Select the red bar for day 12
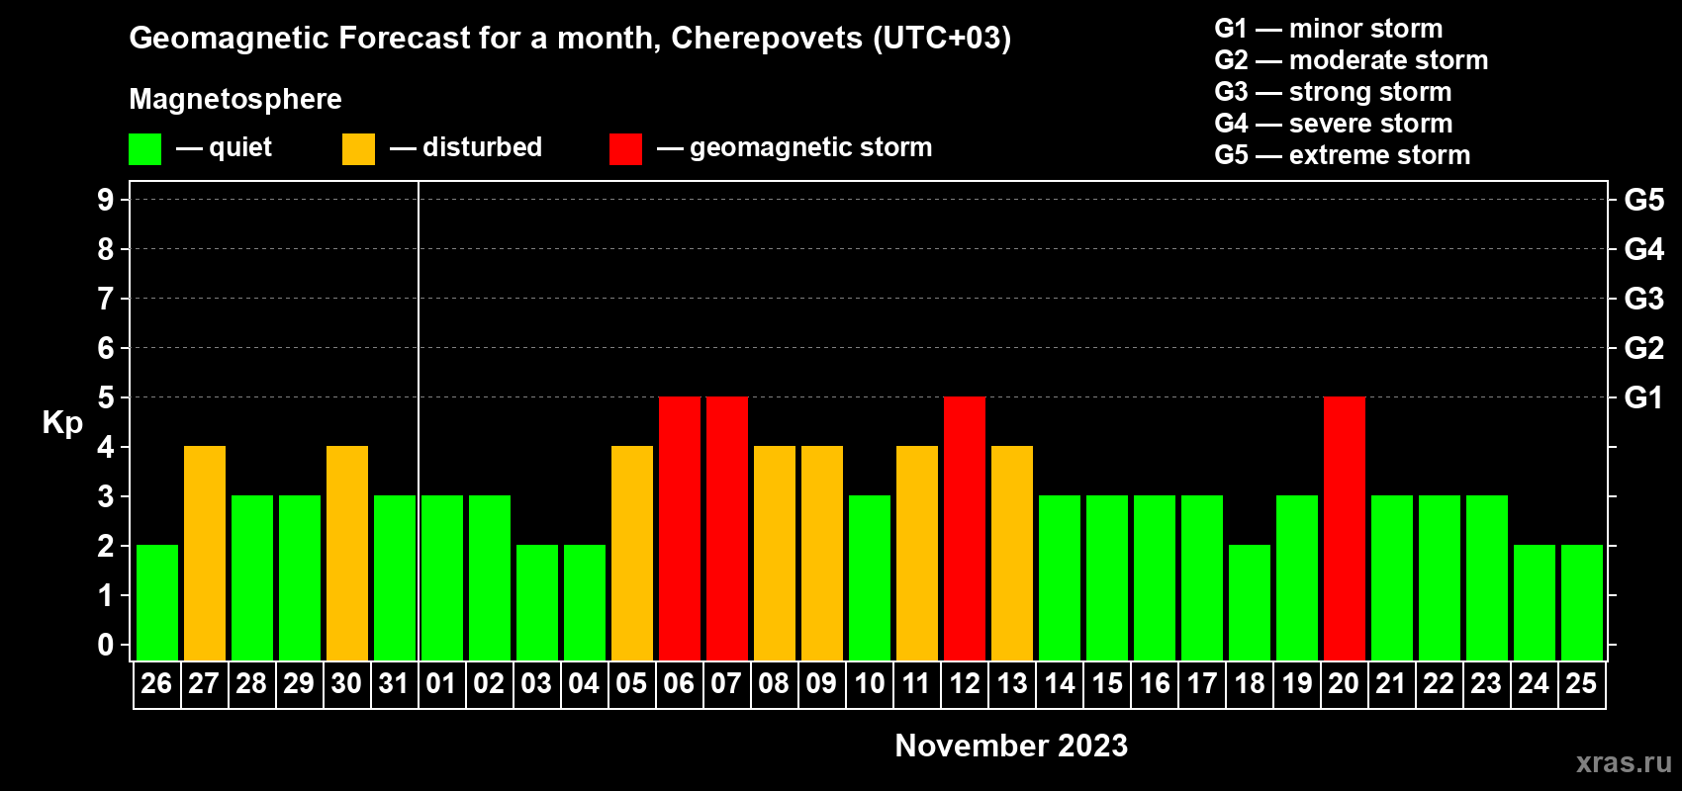Image resolution: width=1682 pixels, height=791 pixels. pos(965,528)
